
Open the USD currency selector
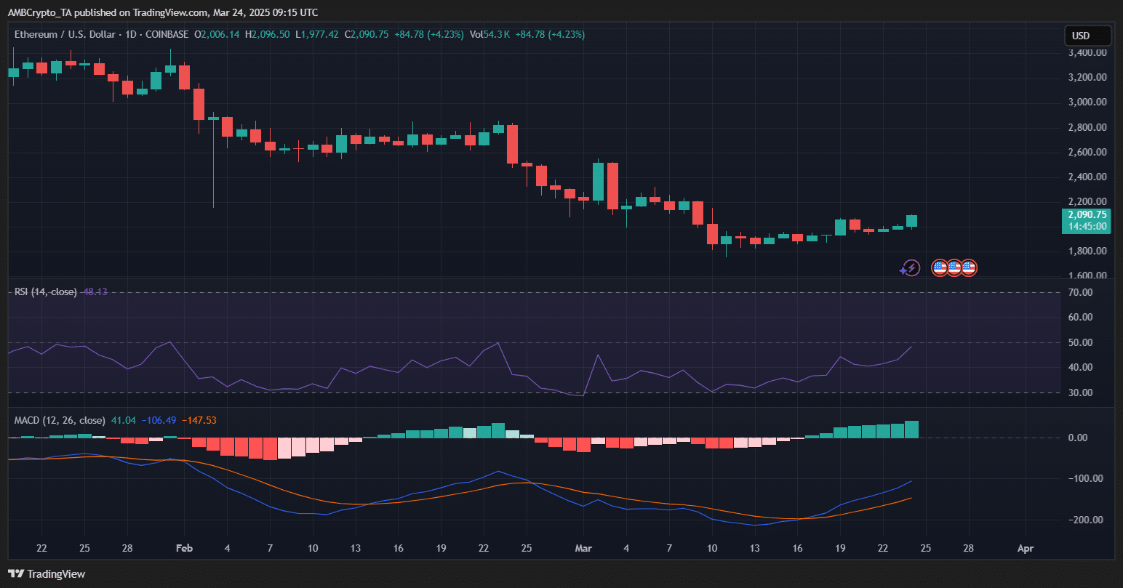tap(1087, 36)
